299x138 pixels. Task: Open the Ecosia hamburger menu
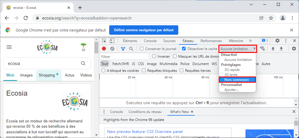pyautogui.click(x=9, y=47)
